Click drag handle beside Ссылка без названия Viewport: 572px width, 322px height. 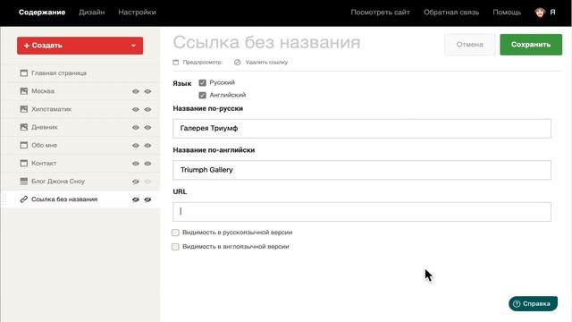pyautogui.click(x=4, y=199)
